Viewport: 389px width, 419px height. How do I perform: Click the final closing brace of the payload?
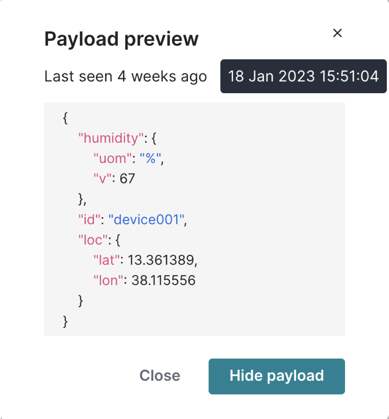pyautogui.click(x=65, y=321)
